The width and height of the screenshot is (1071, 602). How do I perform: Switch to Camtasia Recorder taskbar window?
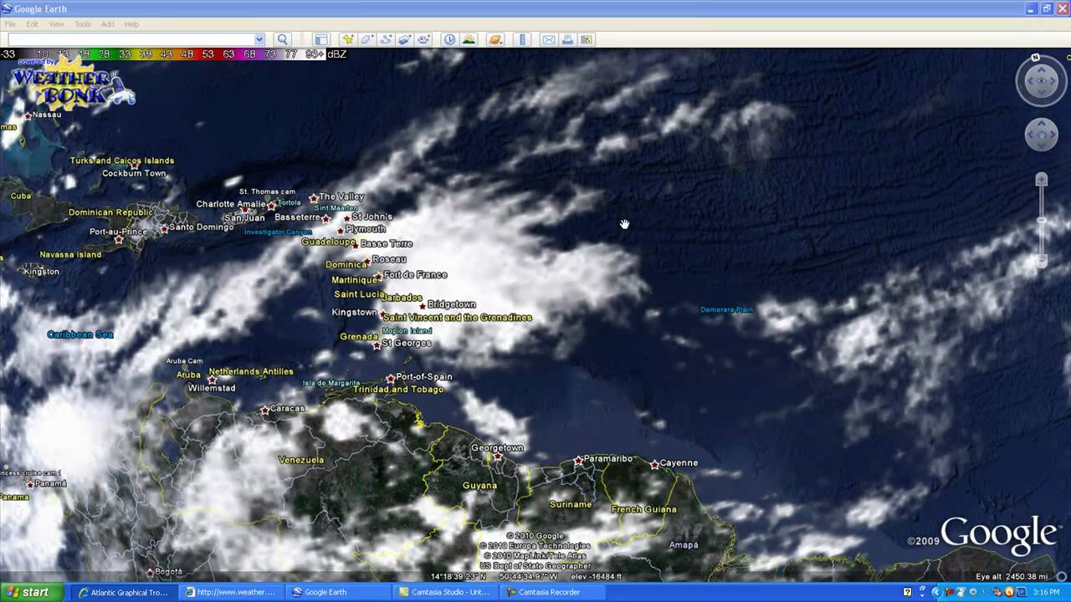coord(553,592)
